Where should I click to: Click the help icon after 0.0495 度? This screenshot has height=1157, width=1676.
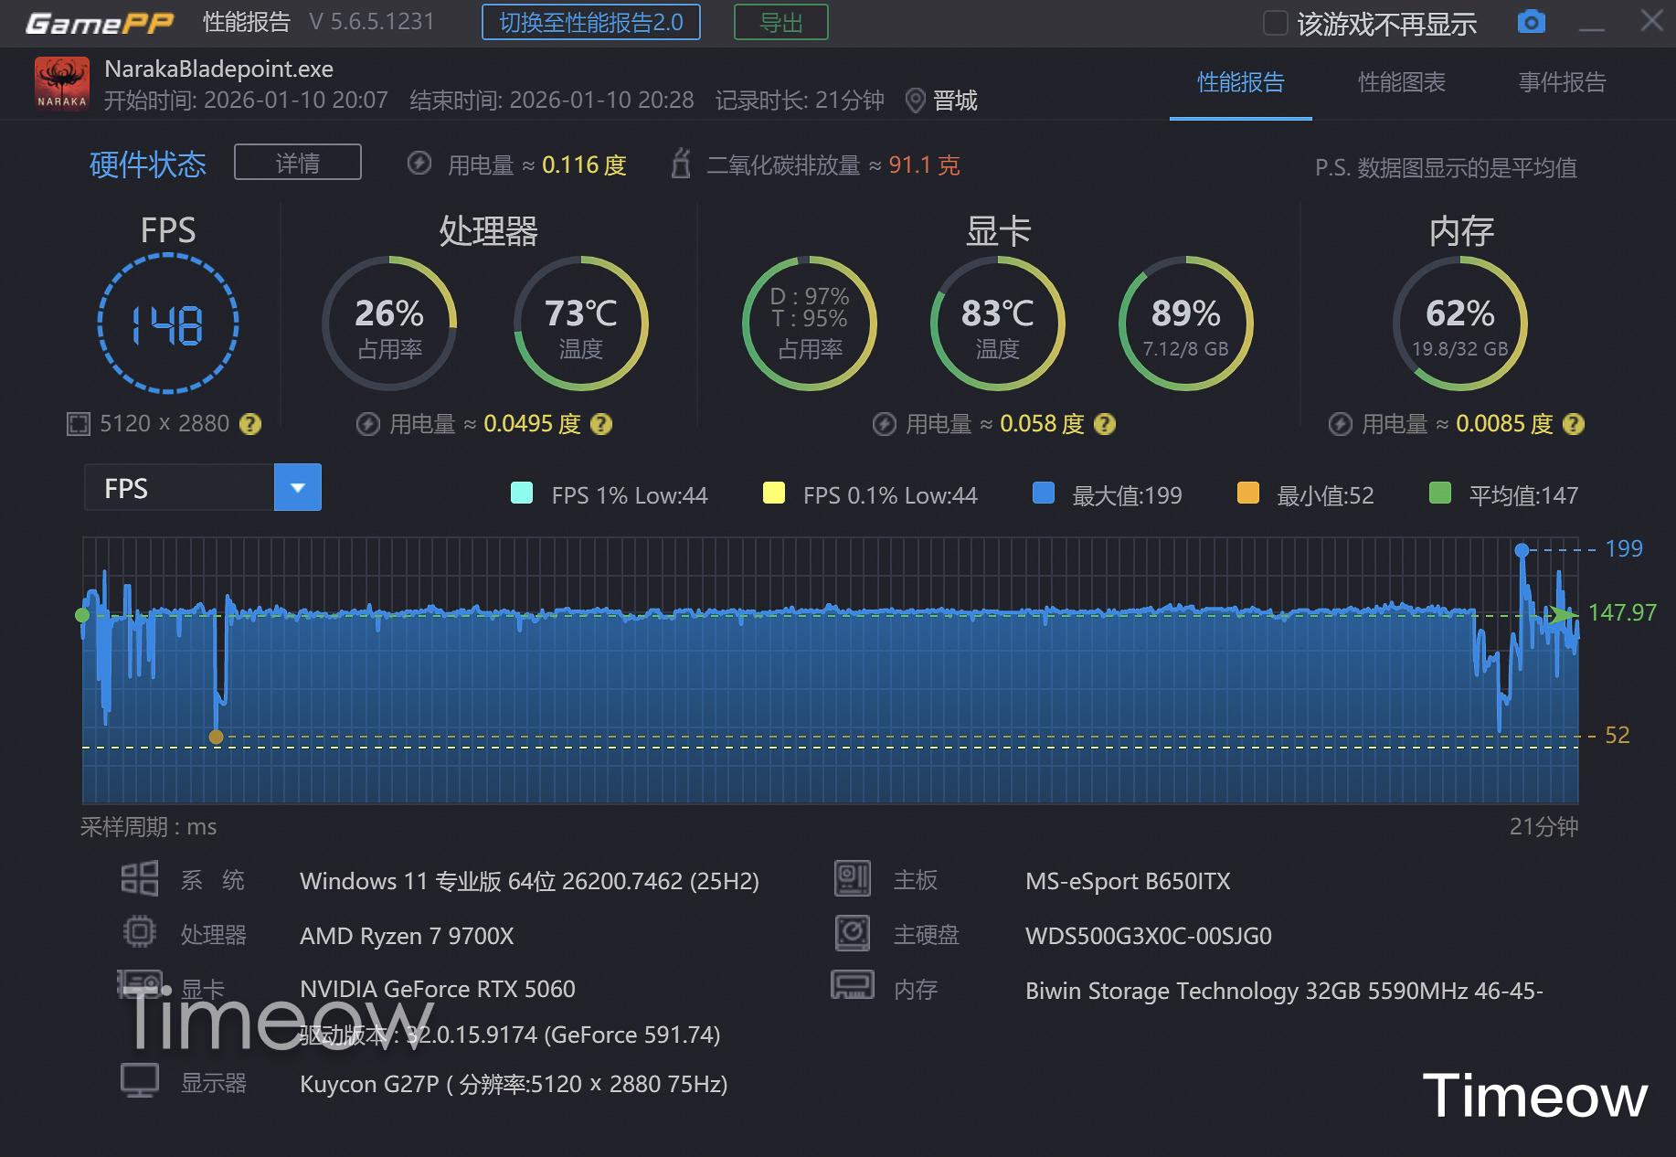click(601, 424)
